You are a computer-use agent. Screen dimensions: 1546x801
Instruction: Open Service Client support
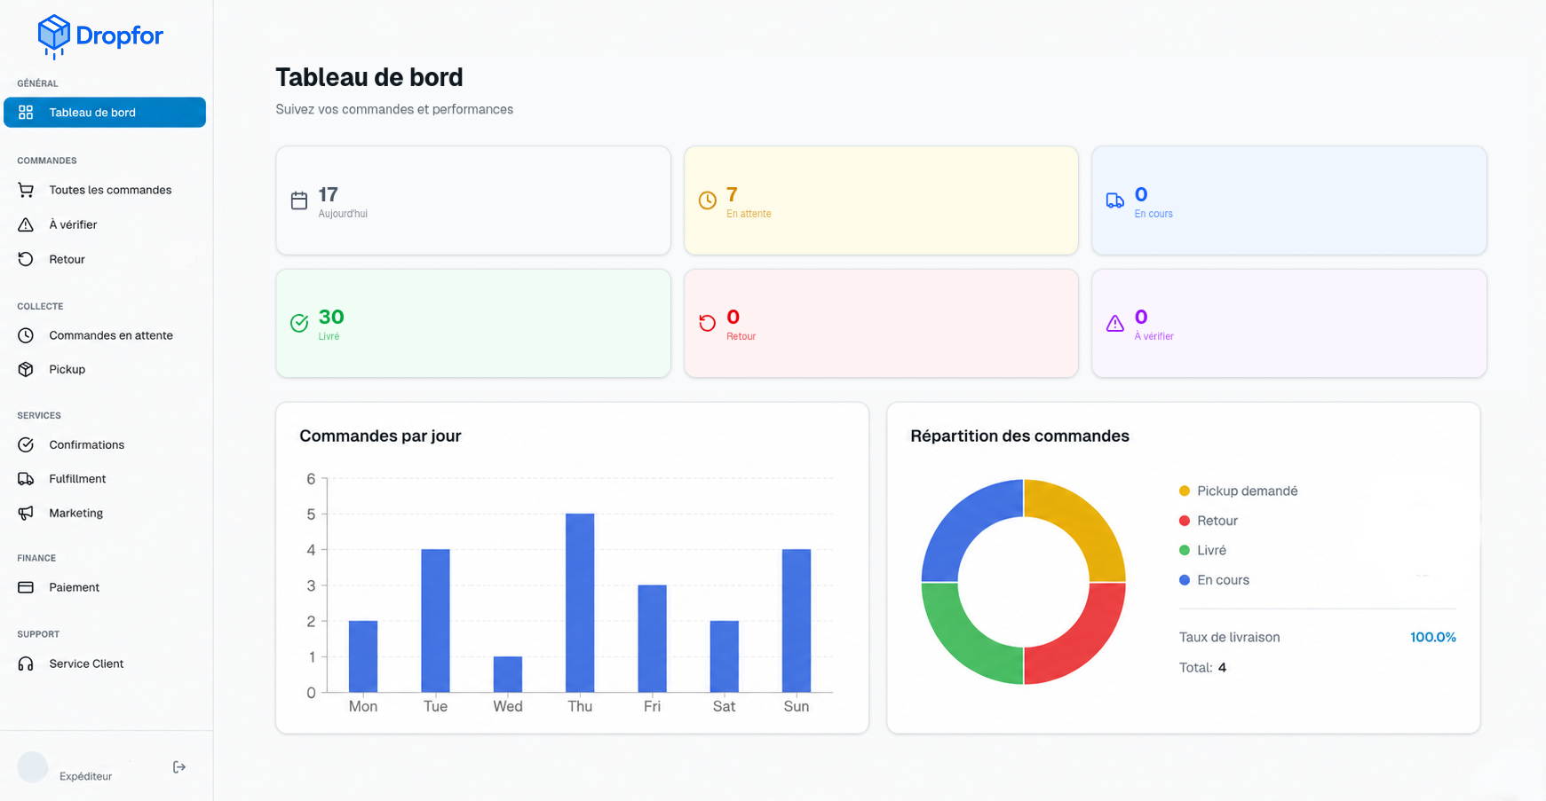tap(105, 664)
